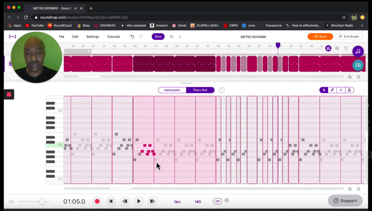The width and height of the screenshot is (372, 211).
Task: Zoom in the piano roll
Action: tap(350, 189)
